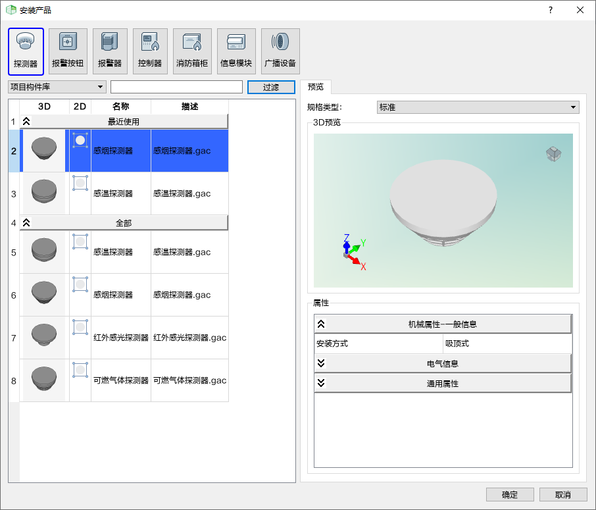596x510 pixels.
Task: Select the 报警器 category icon
Action: (x=110, y=51)
